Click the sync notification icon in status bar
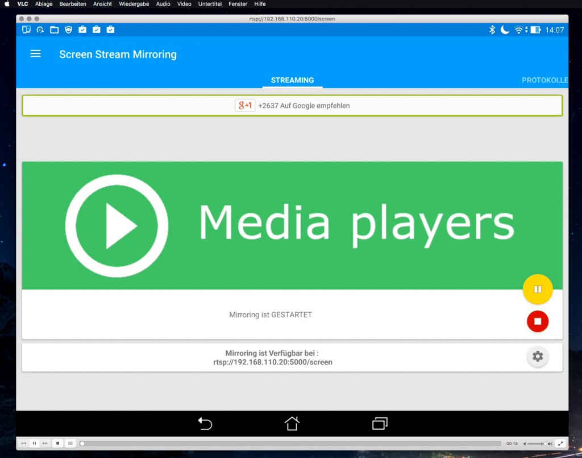This screenshot has width=582, height=458. coord(40,30)
